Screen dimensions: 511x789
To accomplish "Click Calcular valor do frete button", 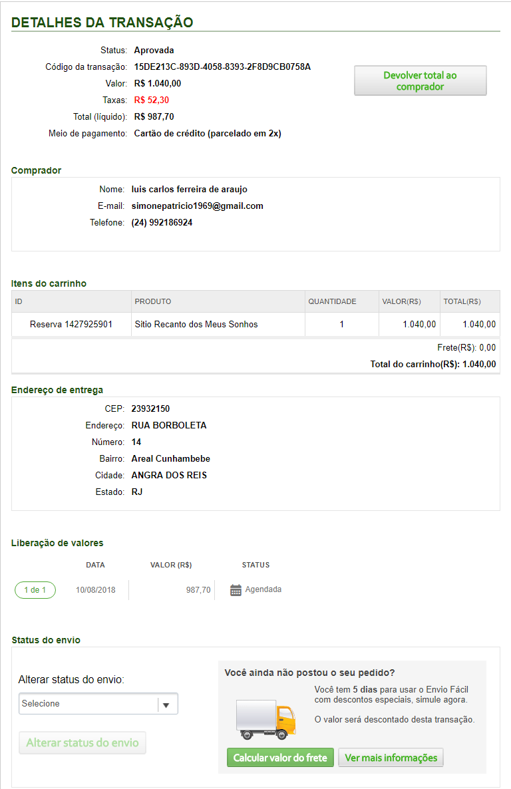I will pyautogui.click(x=280, y=758).
